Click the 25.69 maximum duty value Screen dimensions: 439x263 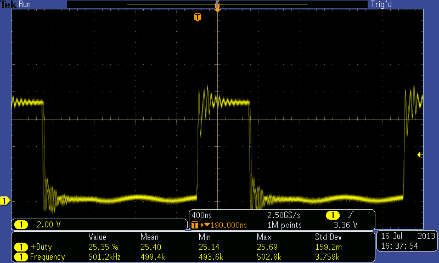click(267, 247)
